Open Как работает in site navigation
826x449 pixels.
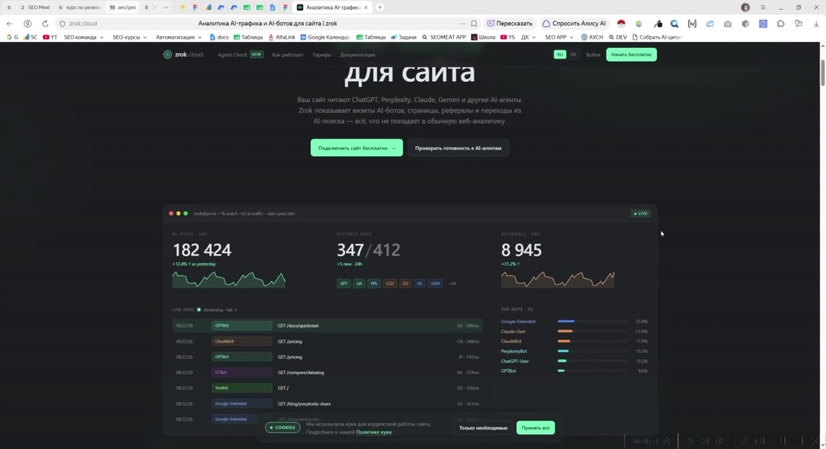(288, 55)
